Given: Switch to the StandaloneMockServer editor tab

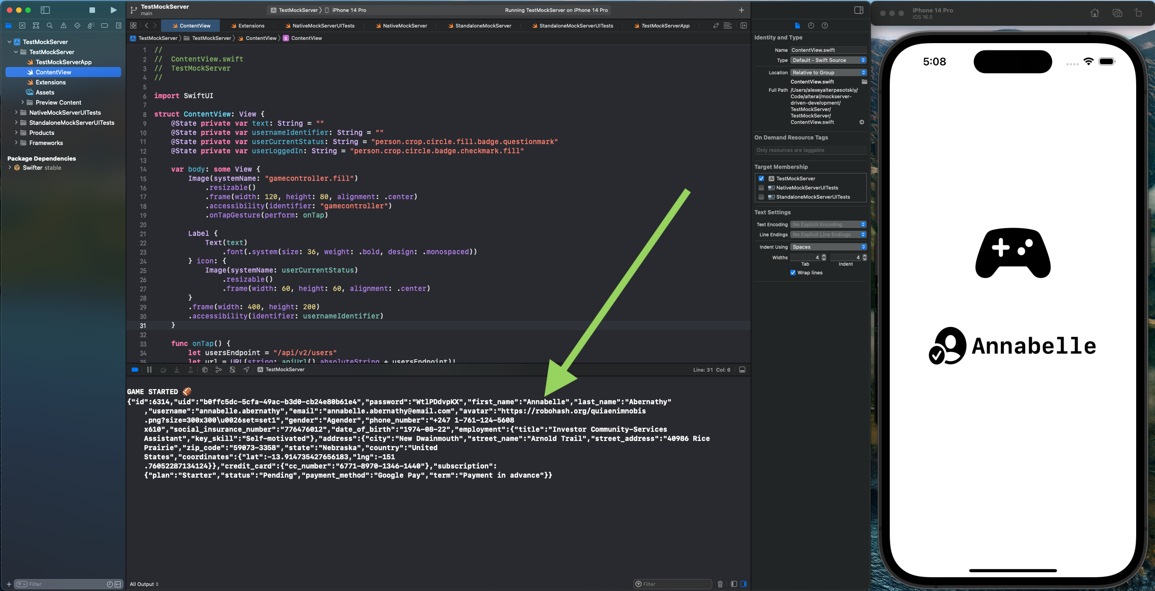Looking at the screenshot, I should [483, 26].
